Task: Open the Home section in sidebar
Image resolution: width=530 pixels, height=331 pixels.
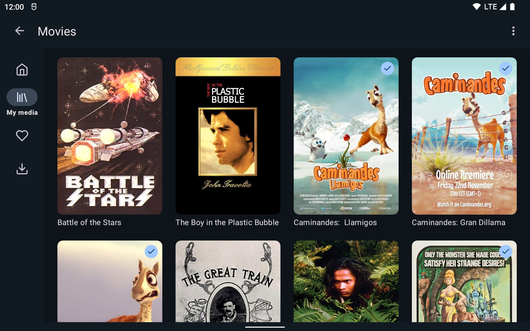Action: click(x=22, y=70)
